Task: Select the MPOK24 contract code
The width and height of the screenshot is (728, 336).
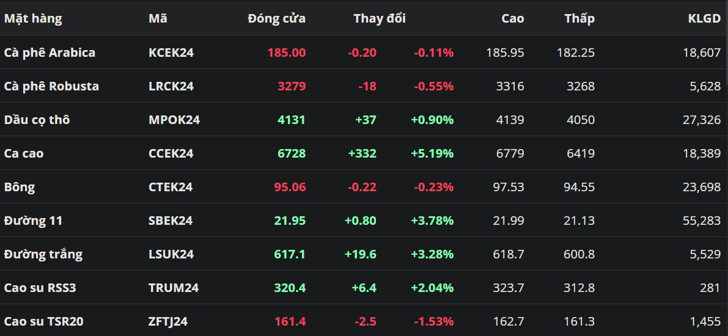Action: click(174, 120)
